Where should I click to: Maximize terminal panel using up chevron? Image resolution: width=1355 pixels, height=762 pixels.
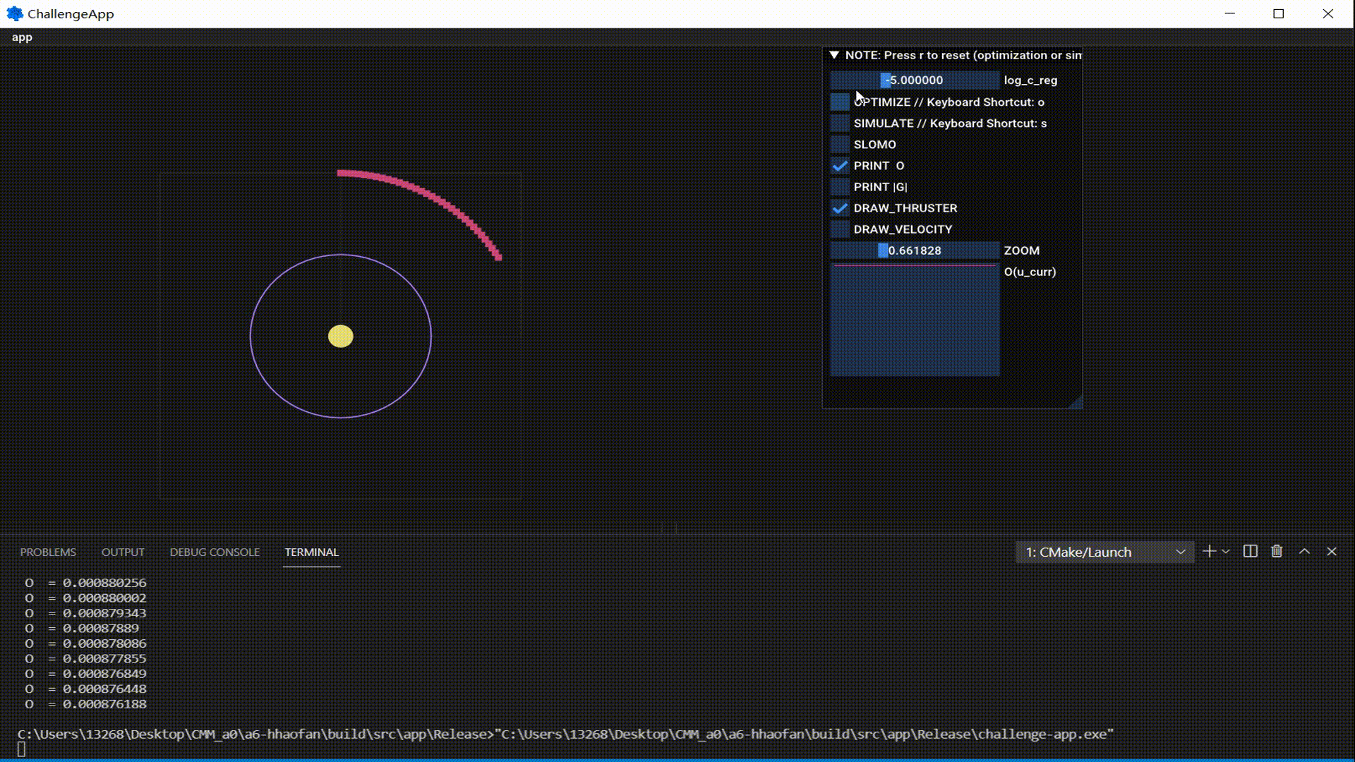pyautogui.click(x=1304, y=552)
